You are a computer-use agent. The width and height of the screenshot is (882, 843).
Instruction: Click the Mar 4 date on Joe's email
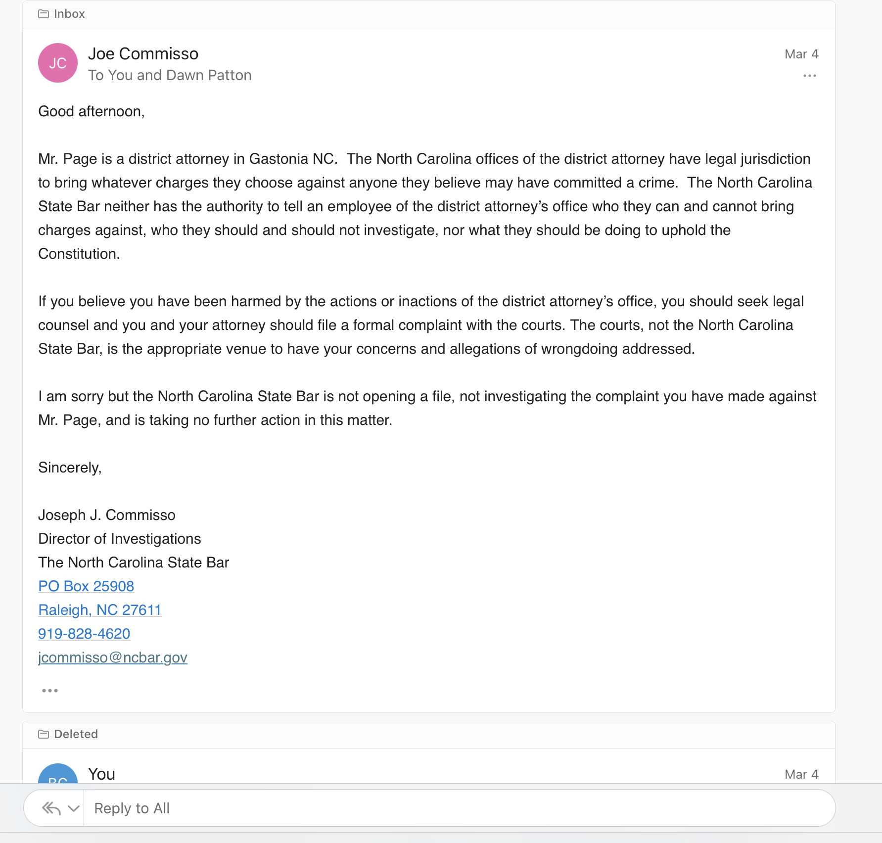click(x=801, y=54)
